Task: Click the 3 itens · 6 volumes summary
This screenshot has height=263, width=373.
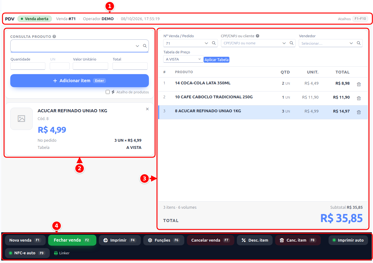Action: pos(180,207)
